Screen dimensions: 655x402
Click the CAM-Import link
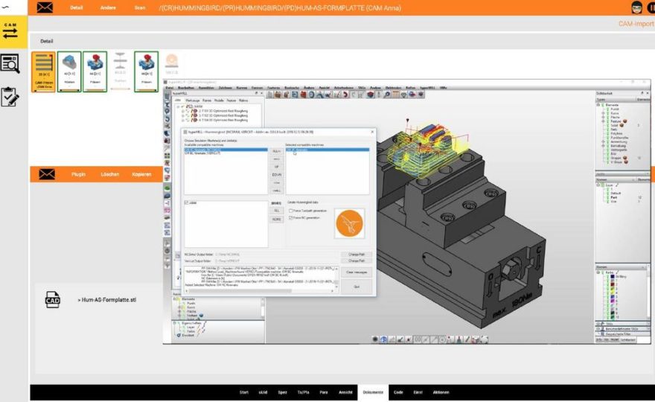[x=636, y=24]
